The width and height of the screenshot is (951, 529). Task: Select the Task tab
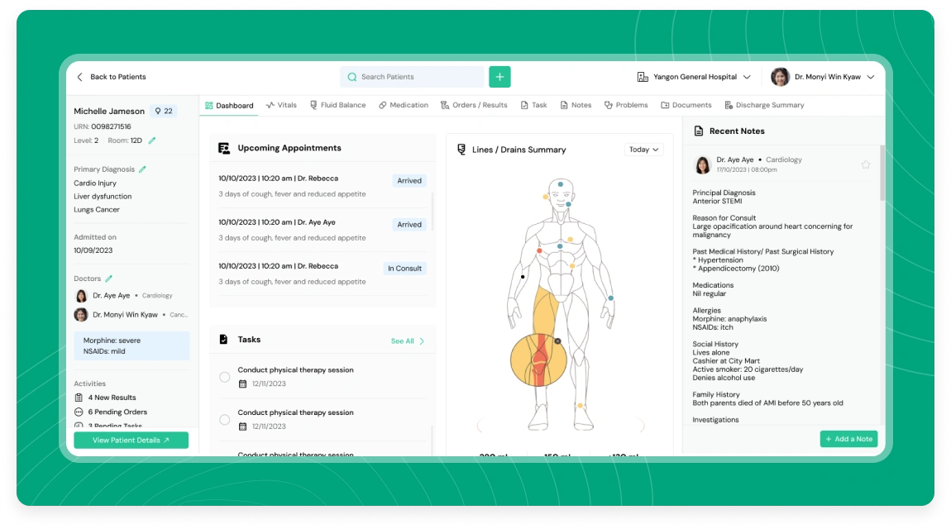click(533, 105)
